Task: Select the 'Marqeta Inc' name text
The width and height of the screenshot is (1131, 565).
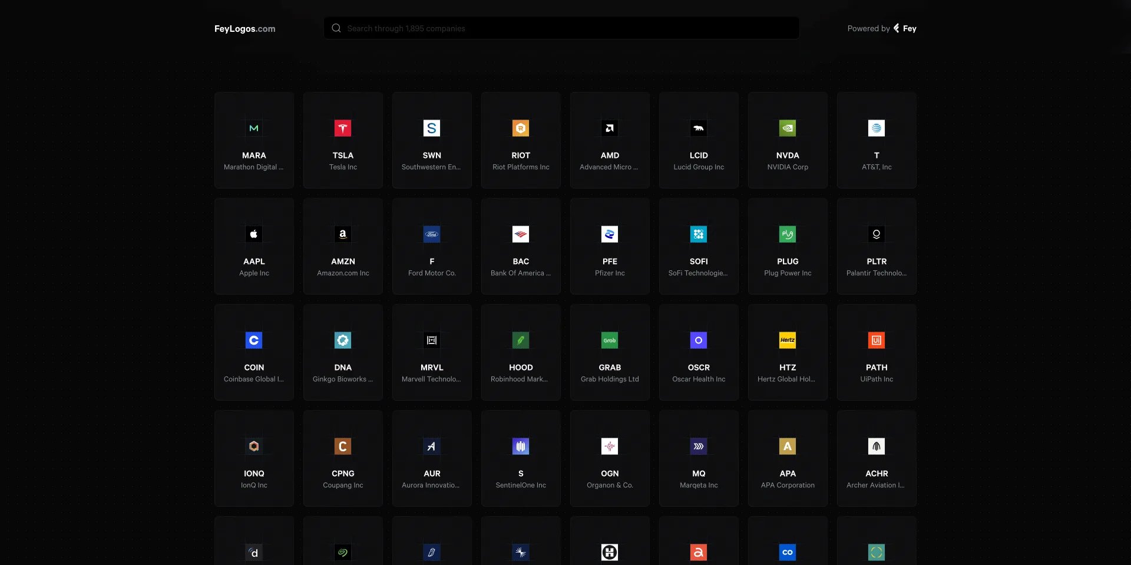Action: [699, 485]
